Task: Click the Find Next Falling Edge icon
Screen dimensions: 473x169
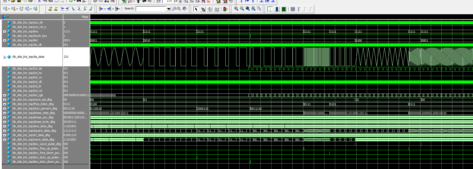Action: click(79, 9)
